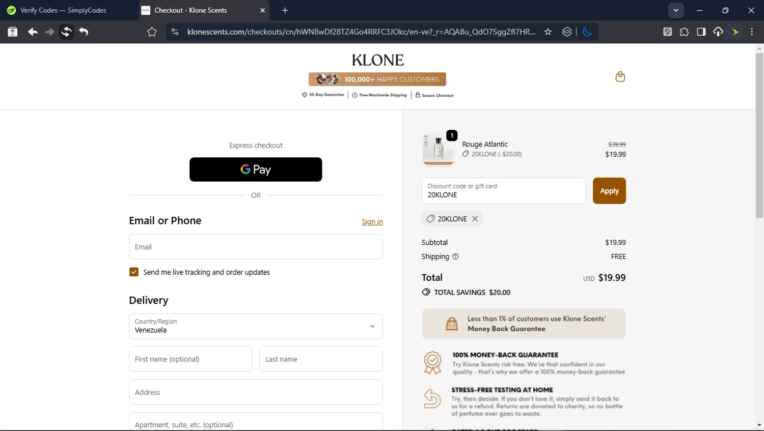The width and height of the screenshot is (764, 431).
Task: Open the tab search dropdown arrow
Action: (676, 10)
